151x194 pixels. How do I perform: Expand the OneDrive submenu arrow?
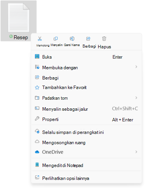tap(136, 152)
